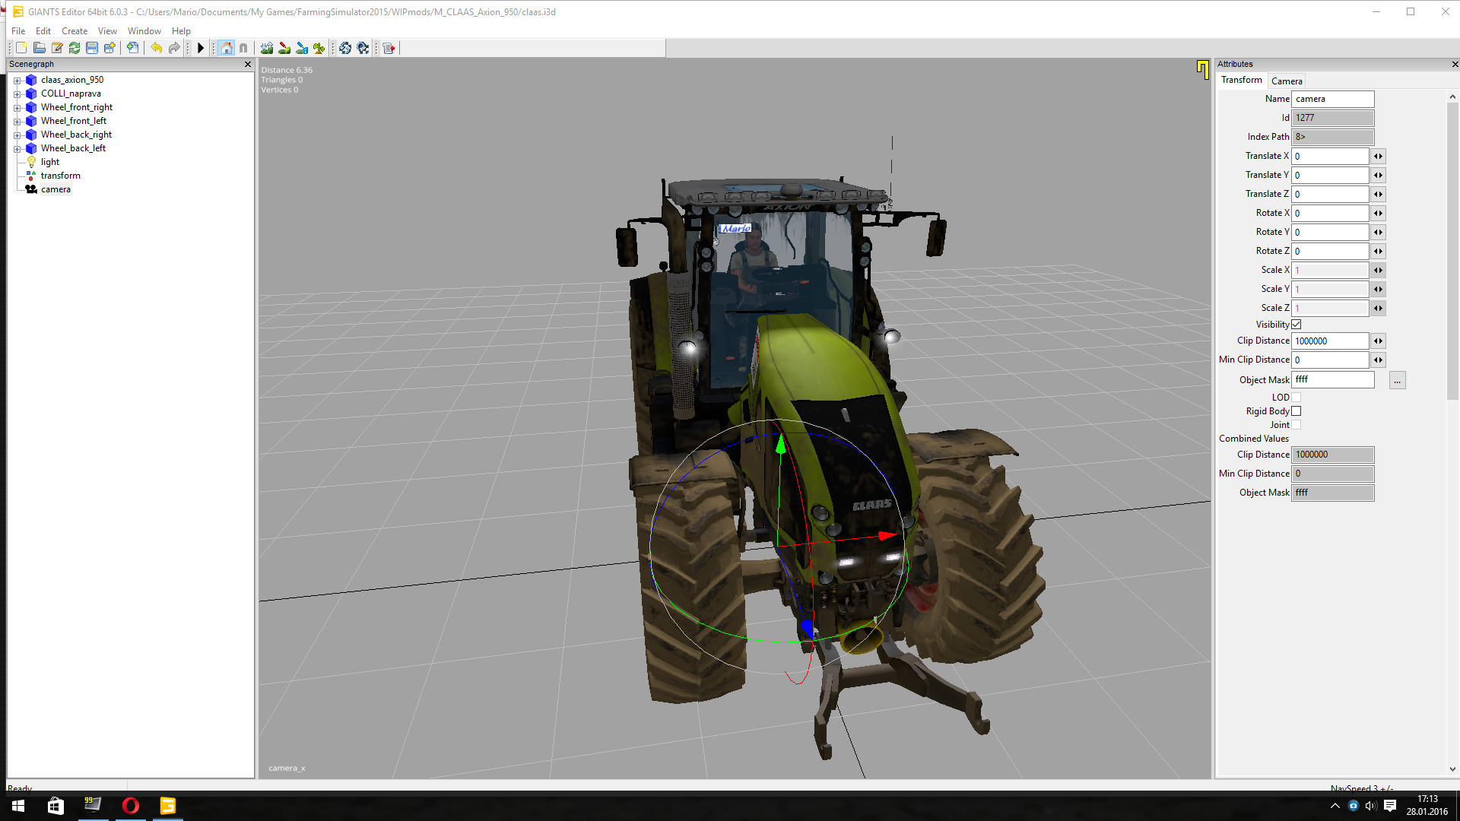Enable the Rigid Body checkbox

(x=1297, y=411)
